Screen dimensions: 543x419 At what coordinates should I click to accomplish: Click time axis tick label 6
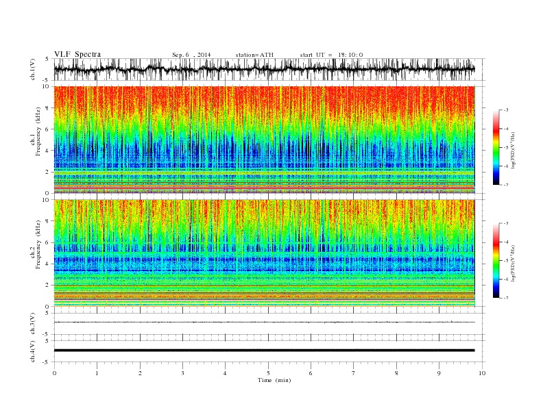[311, 373]
